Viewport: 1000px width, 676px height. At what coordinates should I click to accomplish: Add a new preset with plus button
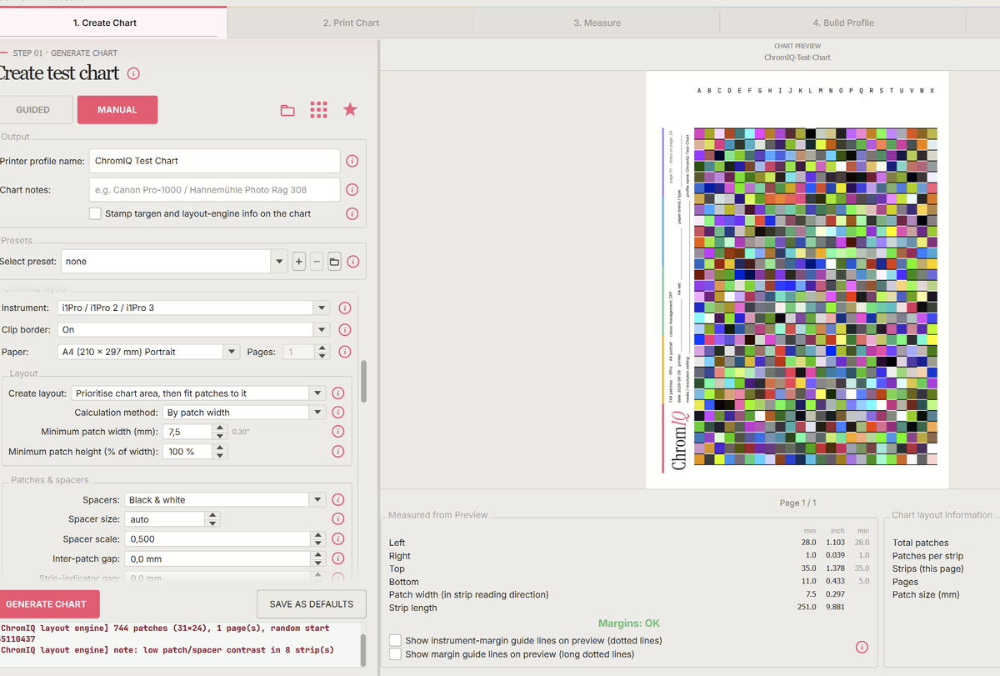point(299,262)
